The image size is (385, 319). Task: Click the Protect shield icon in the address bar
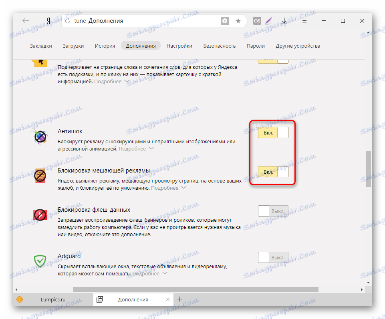click(224, 21)
